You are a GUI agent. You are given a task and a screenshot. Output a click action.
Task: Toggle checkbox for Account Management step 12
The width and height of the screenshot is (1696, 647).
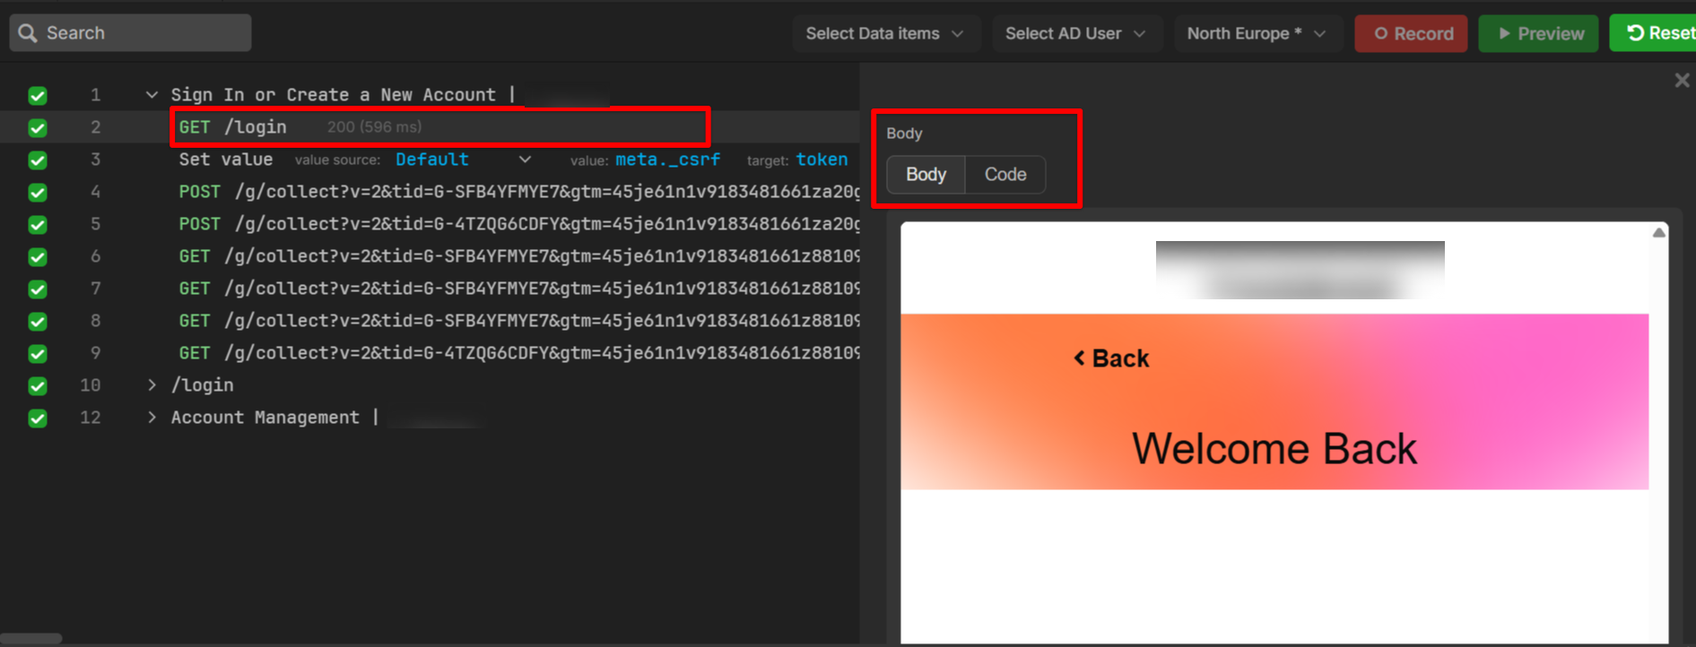click(38, 418)
